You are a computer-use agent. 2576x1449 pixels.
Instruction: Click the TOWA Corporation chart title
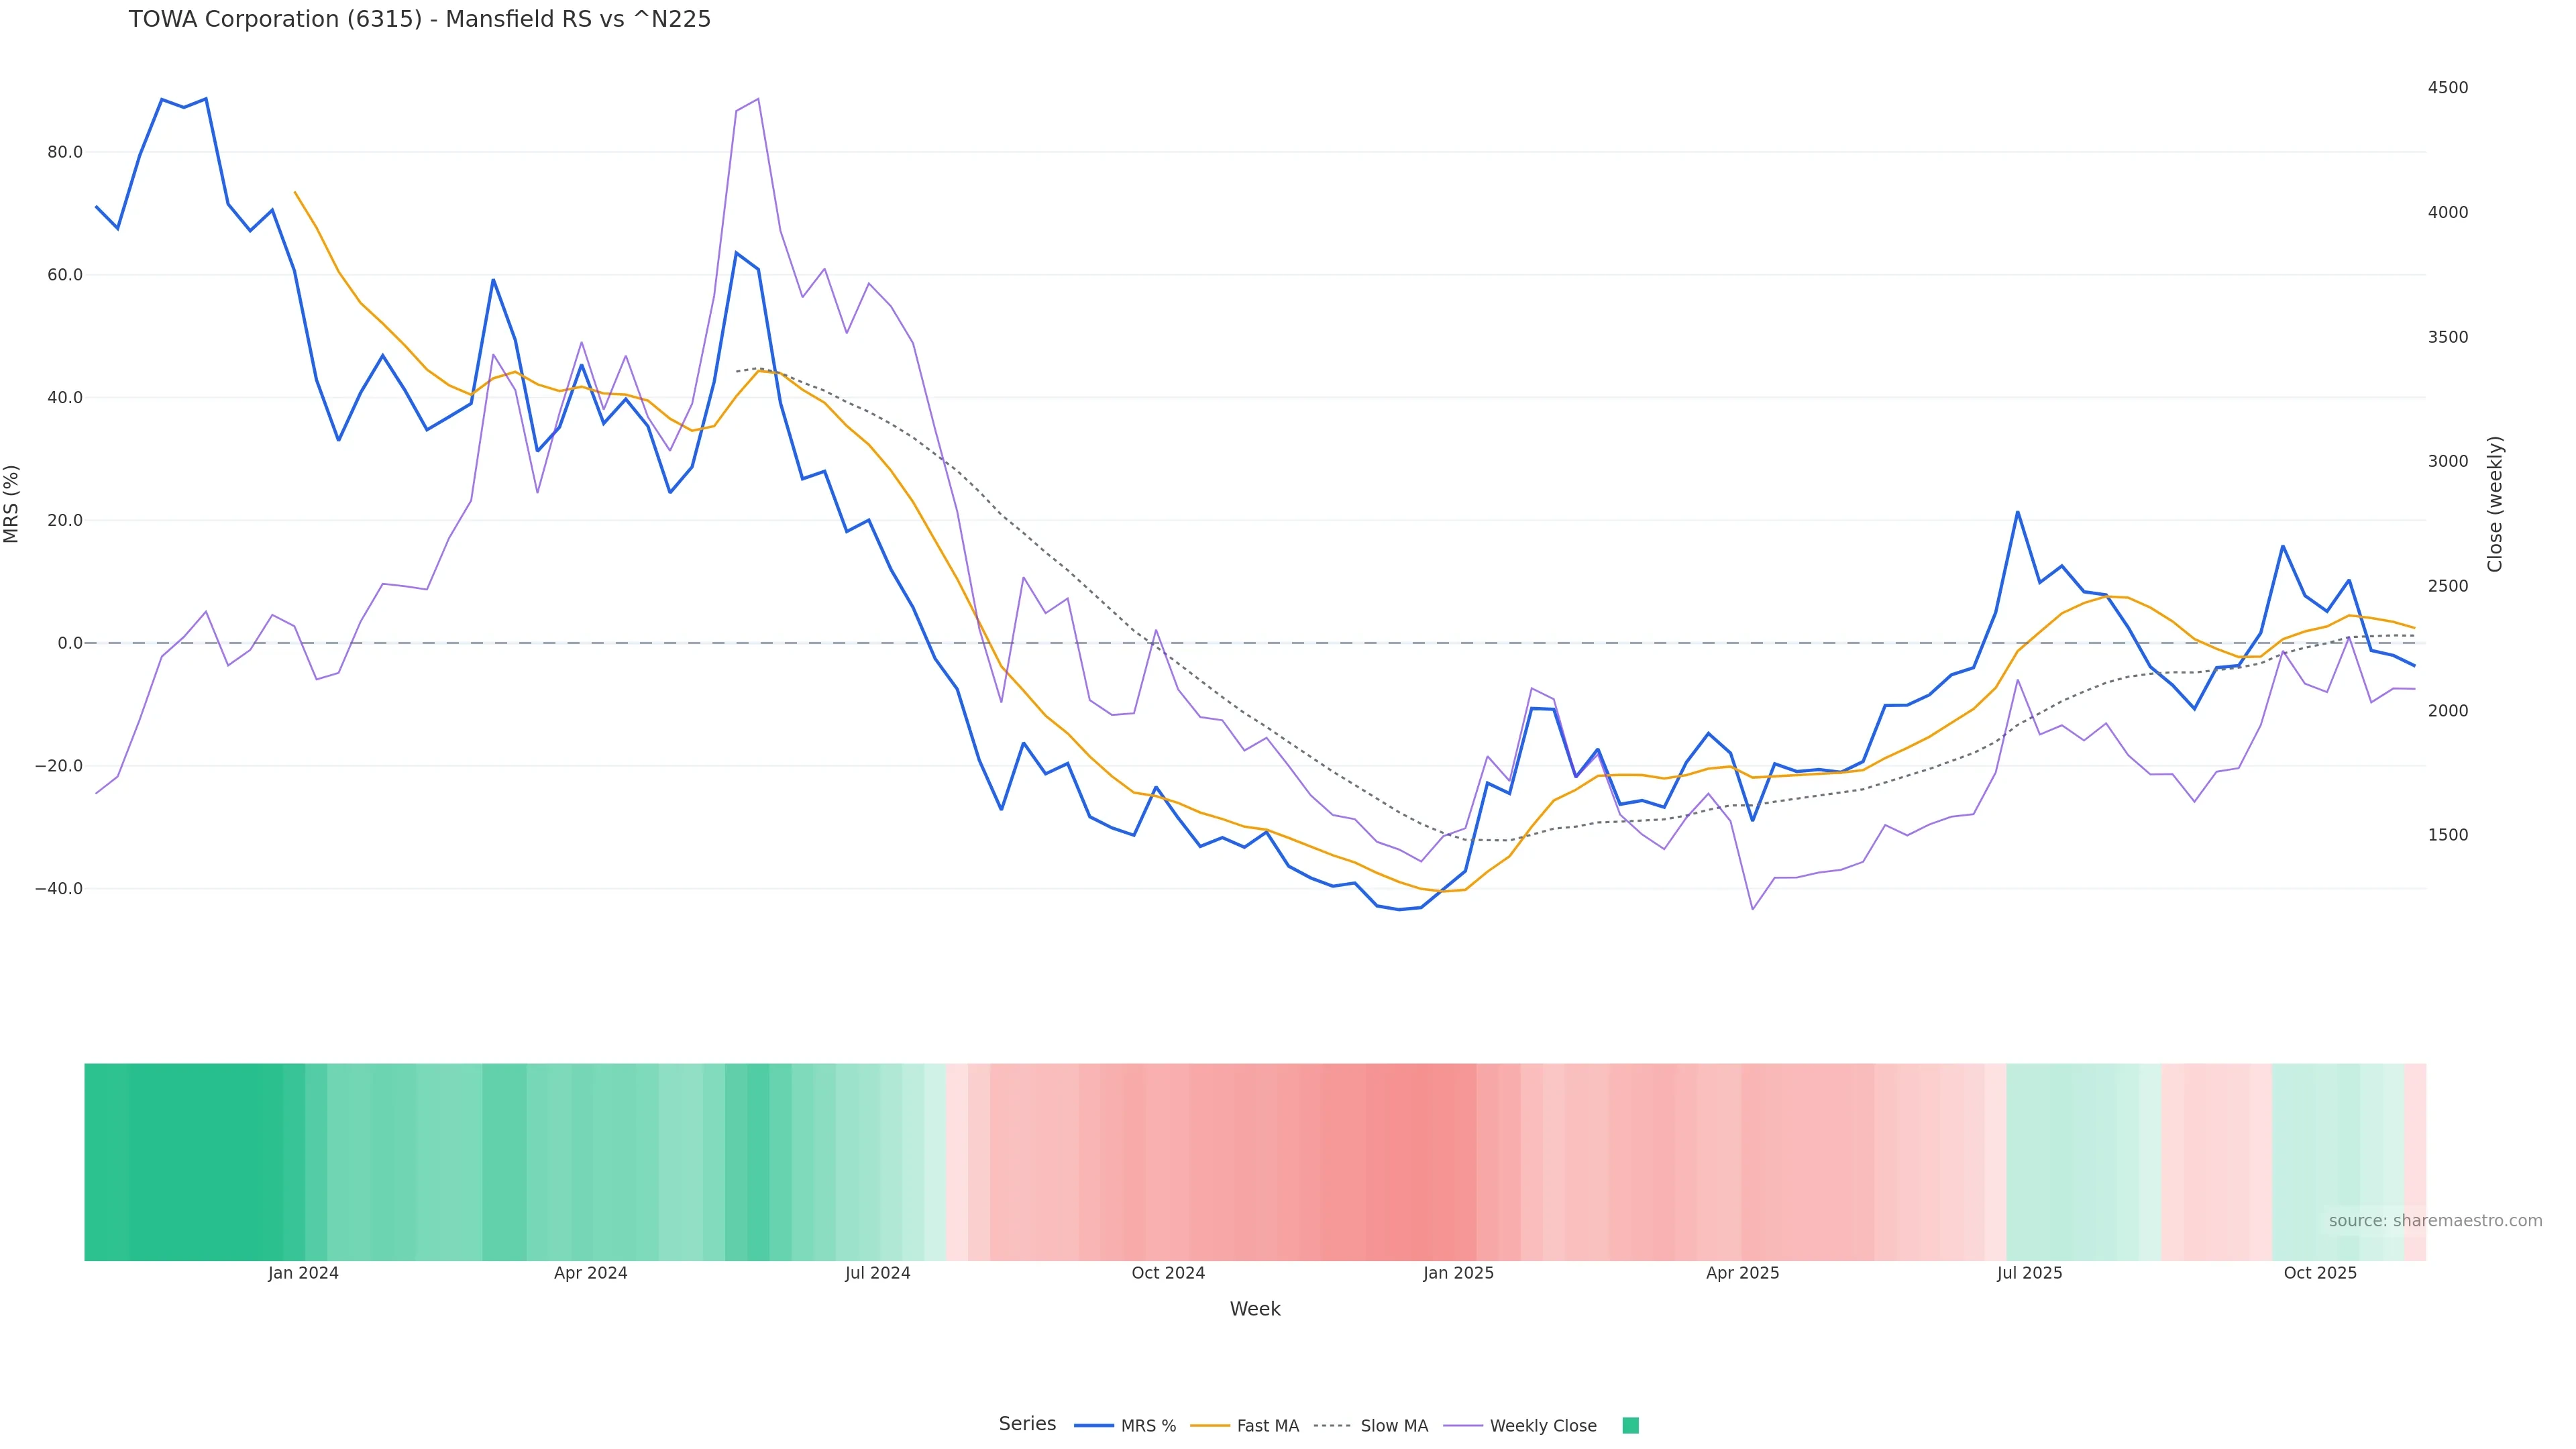(x=419, y=19)
